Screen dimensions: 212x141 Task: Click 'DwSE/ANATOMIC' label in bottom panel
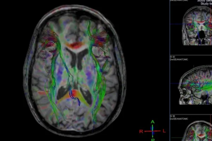[178, 119]
